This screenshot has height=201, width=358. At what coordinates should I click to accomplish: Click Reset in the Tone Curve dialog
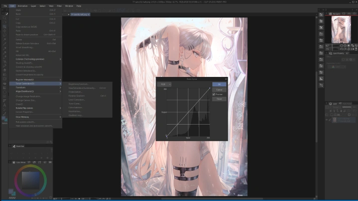pos(219,99)
